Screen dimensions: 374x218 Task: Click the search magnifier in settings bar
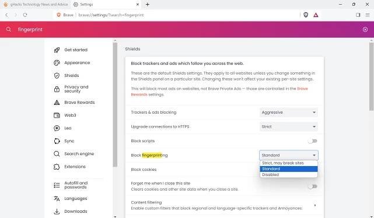(x=9, y=30)
